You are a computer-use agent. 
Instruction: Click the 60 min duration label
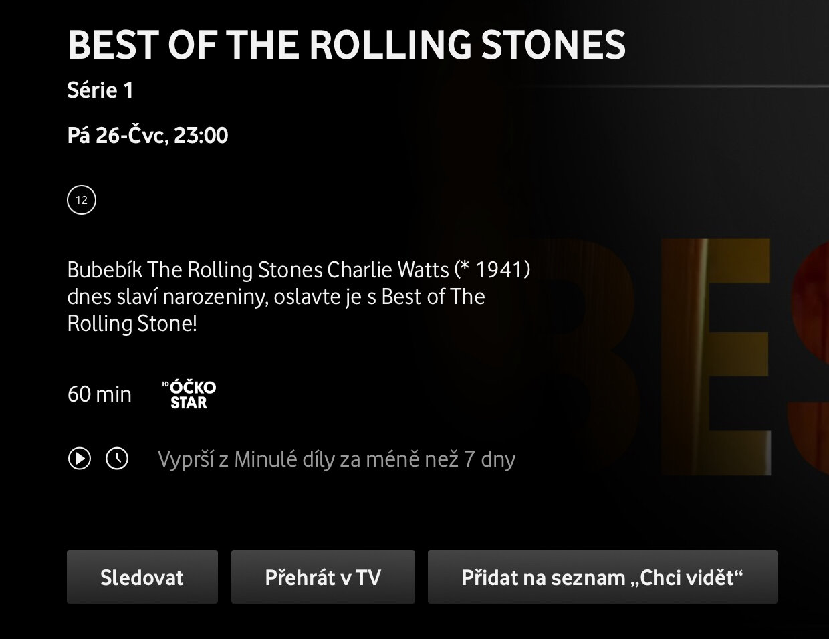pyautogui.click(x=100, y=394)
